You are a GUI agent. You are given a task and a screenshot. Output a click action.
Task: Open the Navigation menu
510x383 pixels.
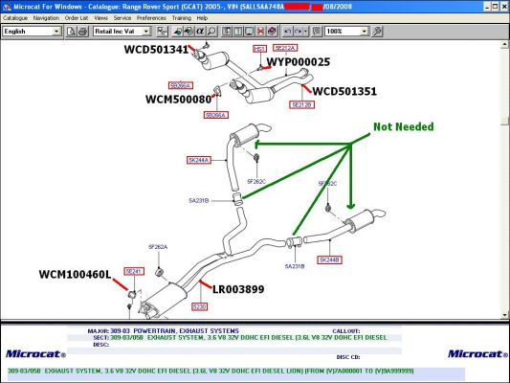[x=46, y=18]
